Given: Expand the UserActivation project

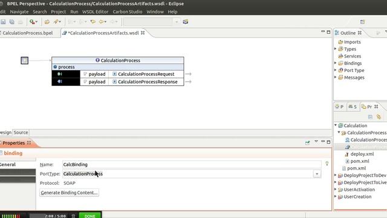Looking at the screenshot, I should coord(336,190).
